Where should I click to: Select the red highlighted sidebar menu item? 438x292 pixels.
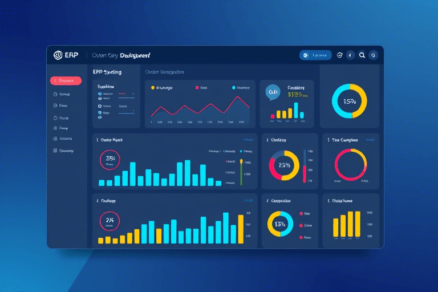tap(66, 81)
